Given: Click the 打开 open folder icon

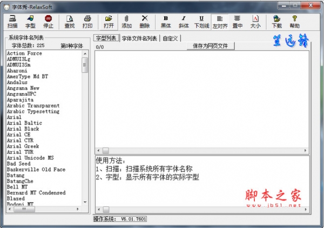Looking at the screenshot, I should click(x=109, y=22).
